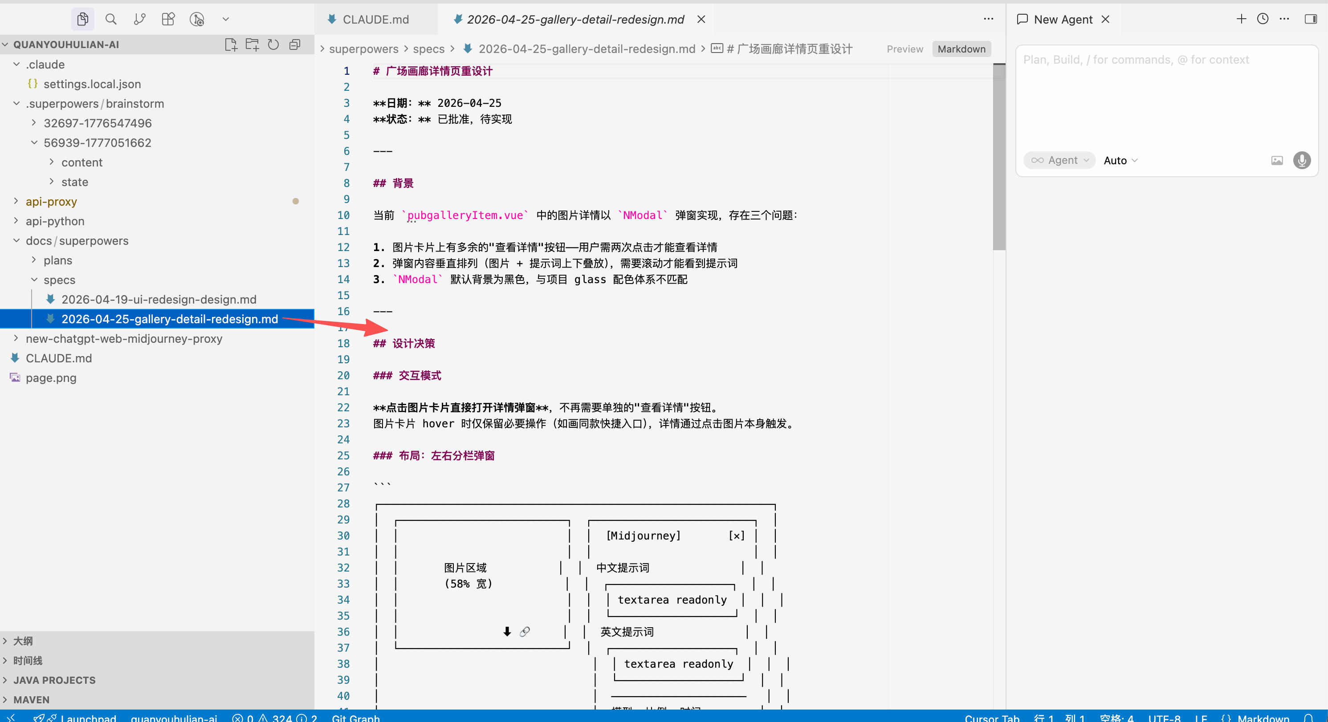Select the New Agent chat tab
This screenshot has height=722, width=1328.
[x=1063, y=20]
